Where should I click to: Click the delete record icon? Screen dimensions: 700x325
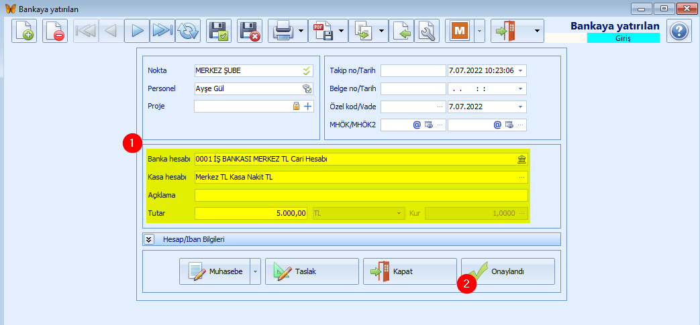[x=56, y=31]
